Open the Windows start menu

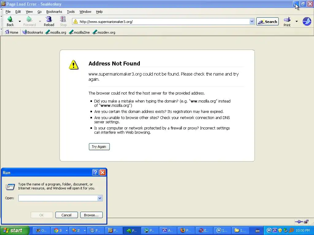14,230
